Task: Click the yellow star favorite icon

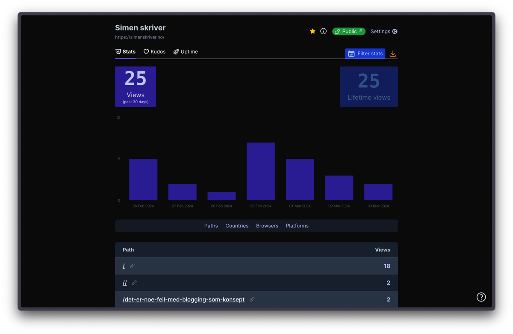Action: point(313,31)
